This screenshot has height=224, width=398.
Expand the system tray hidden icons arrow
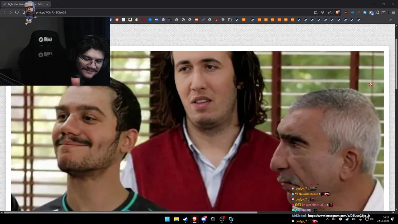coord(327,219)
